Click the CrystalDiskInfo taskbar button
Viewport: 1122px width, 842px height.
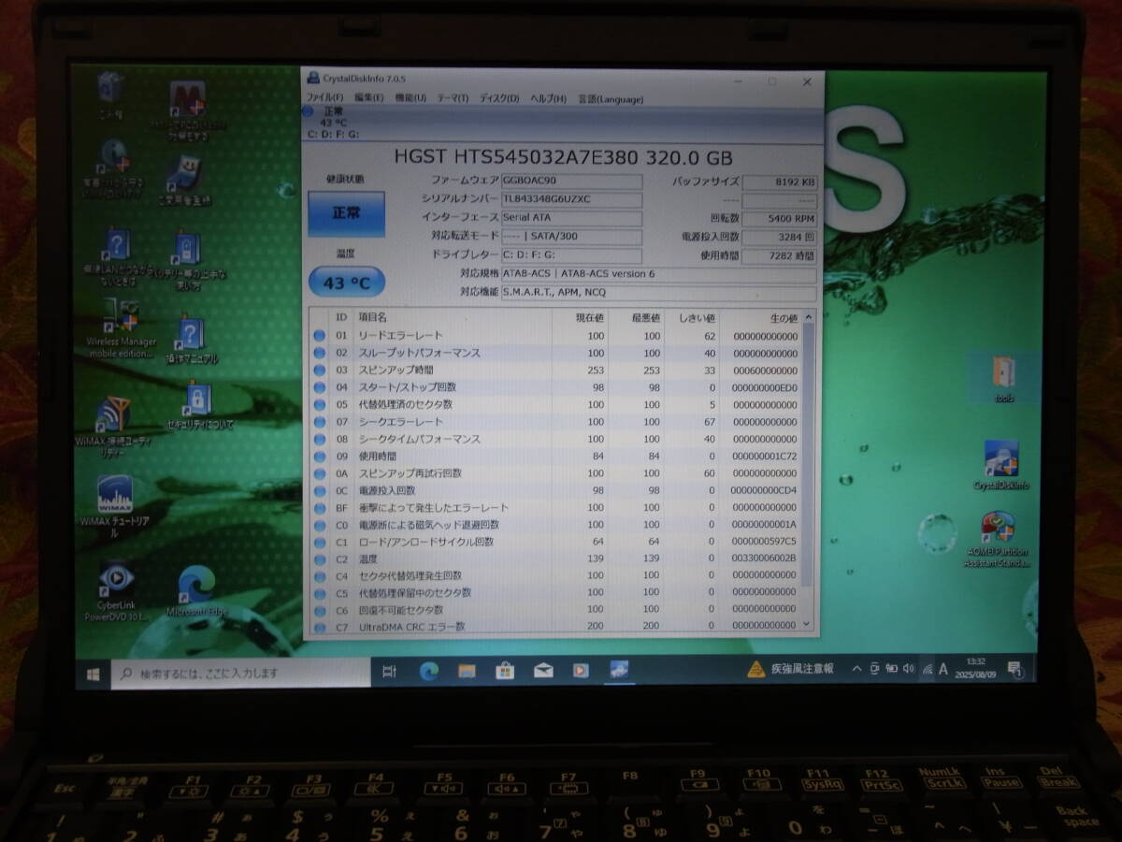coord(618,670)
